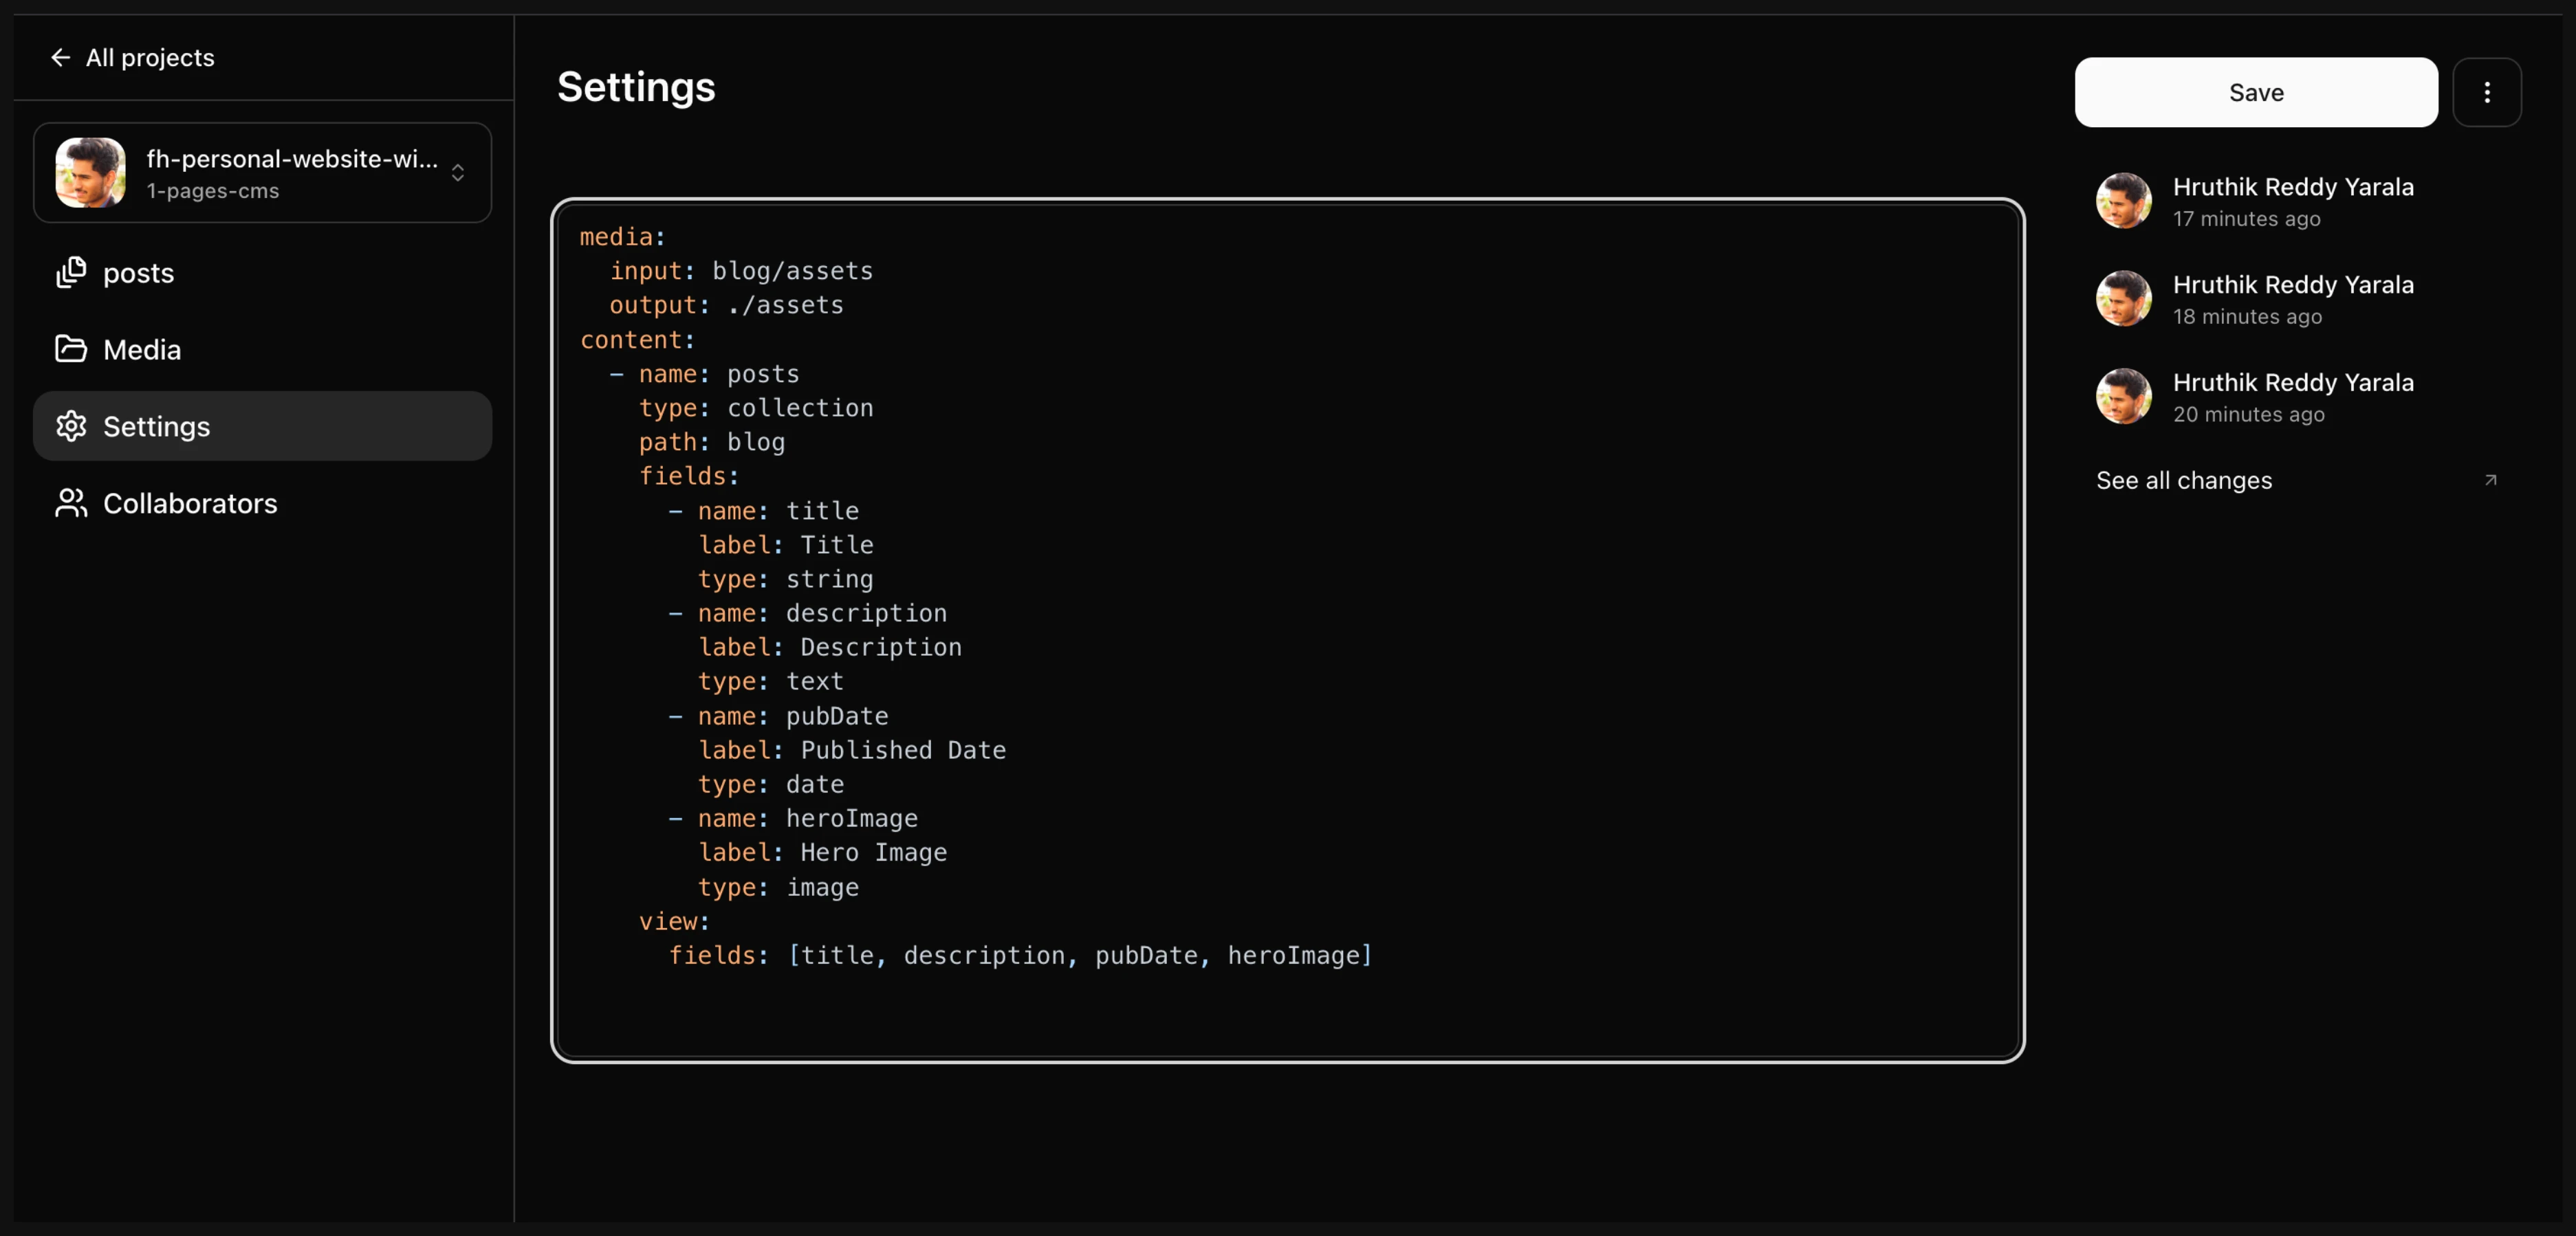Click the Collaborators people icon
Screen dimensions: 2576x1236
pos(71,503)
